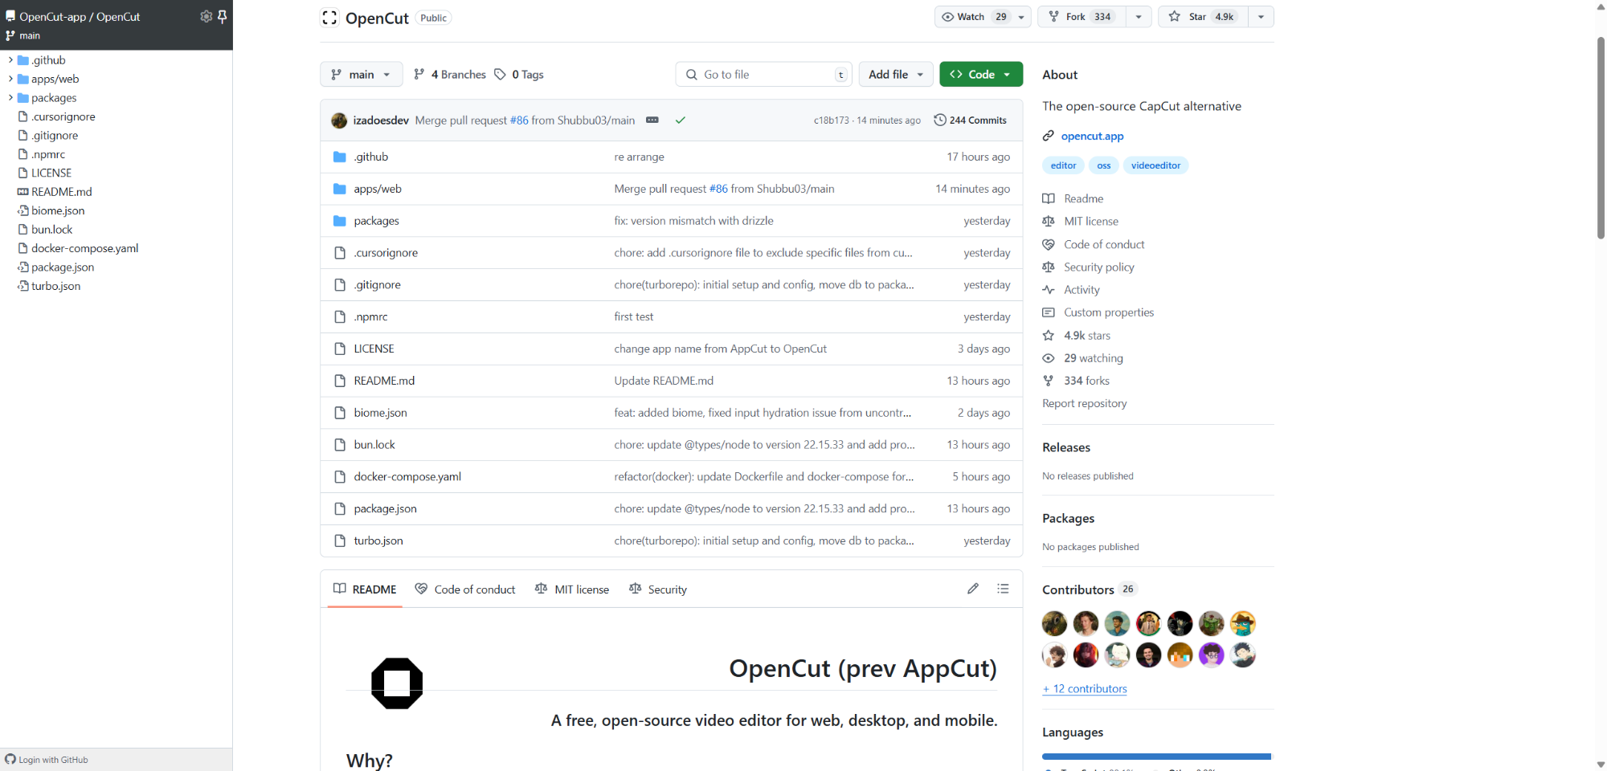Expand commit message ellipsis icon
1607x771 pixels.
click(652, 120)
